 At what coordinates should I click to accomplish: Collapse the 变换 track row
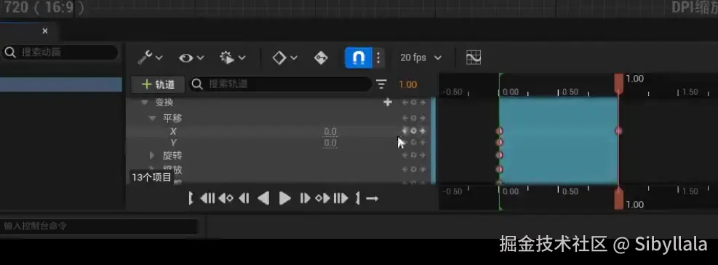pos(145,102)
